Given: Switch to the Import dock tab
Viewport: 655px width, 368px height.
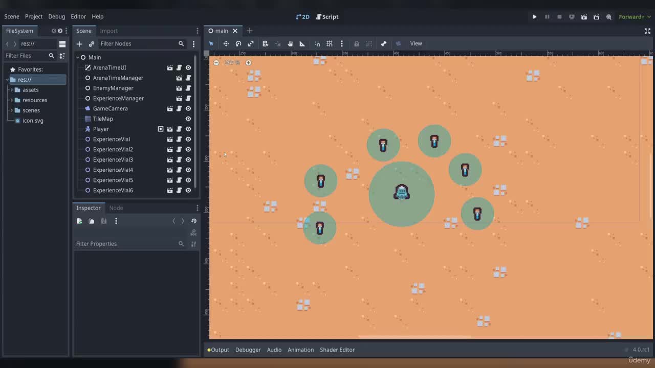Looking at the screenshot, I should pos(108,31).
